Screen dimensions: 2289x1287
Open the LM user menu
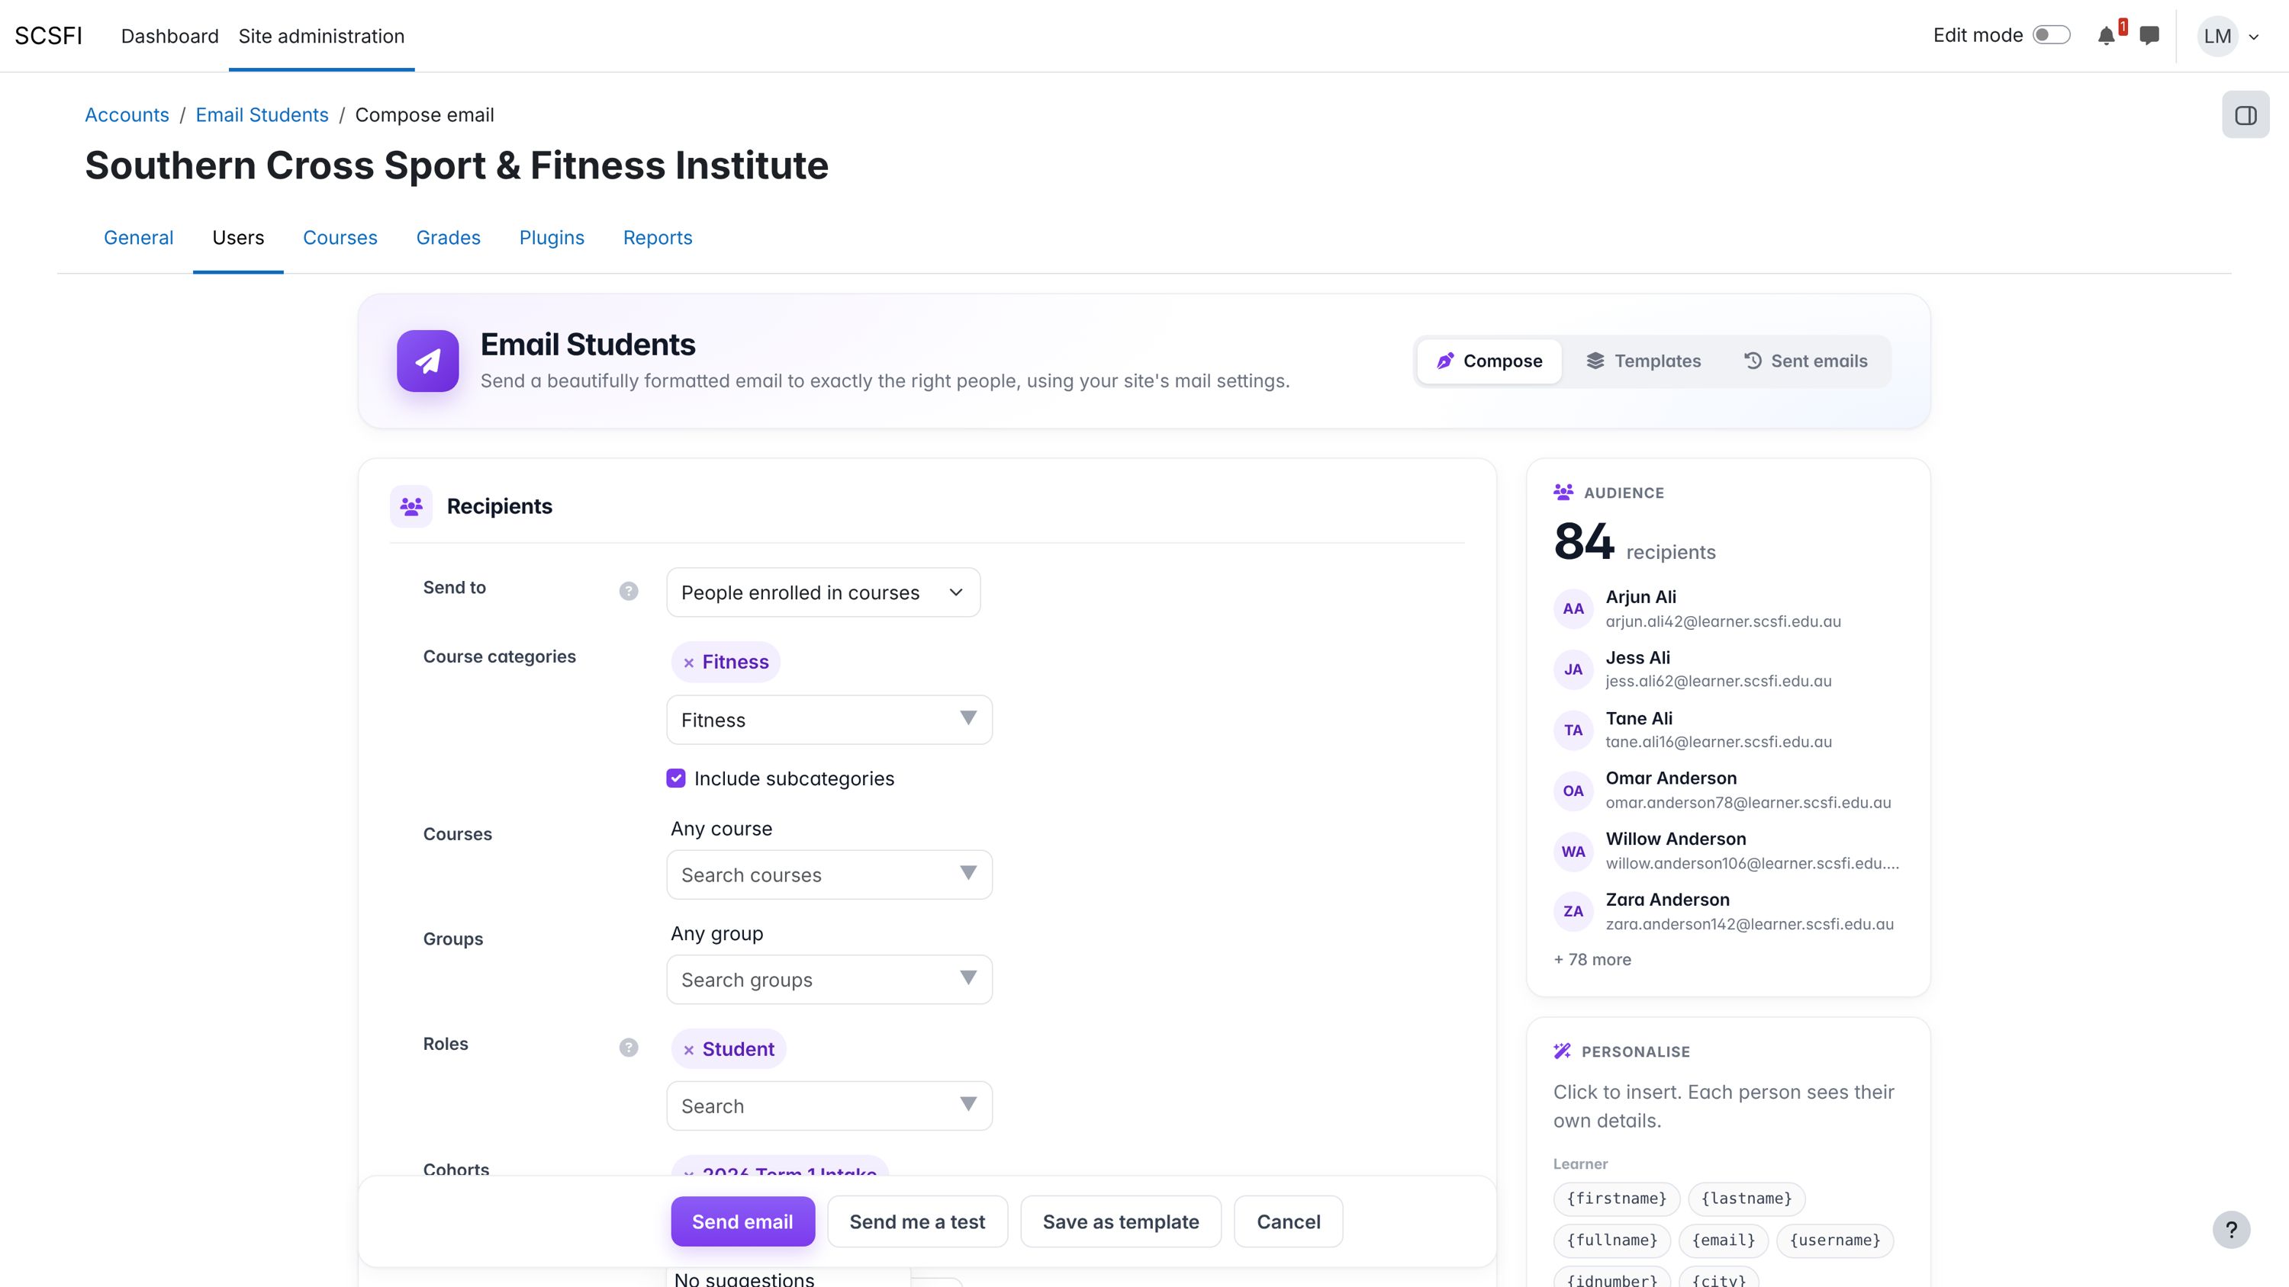pyautogui.click(x=2229, y=37)
